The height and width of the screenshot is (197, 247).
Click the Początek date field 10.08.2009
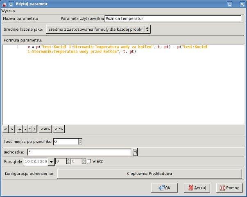pyautogui.click(x=36, y=161)
